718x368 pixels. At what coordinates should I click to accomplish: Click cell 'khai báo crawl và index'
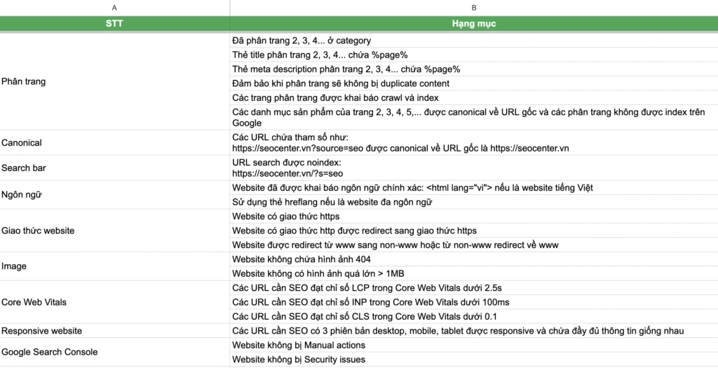(474, 98)
